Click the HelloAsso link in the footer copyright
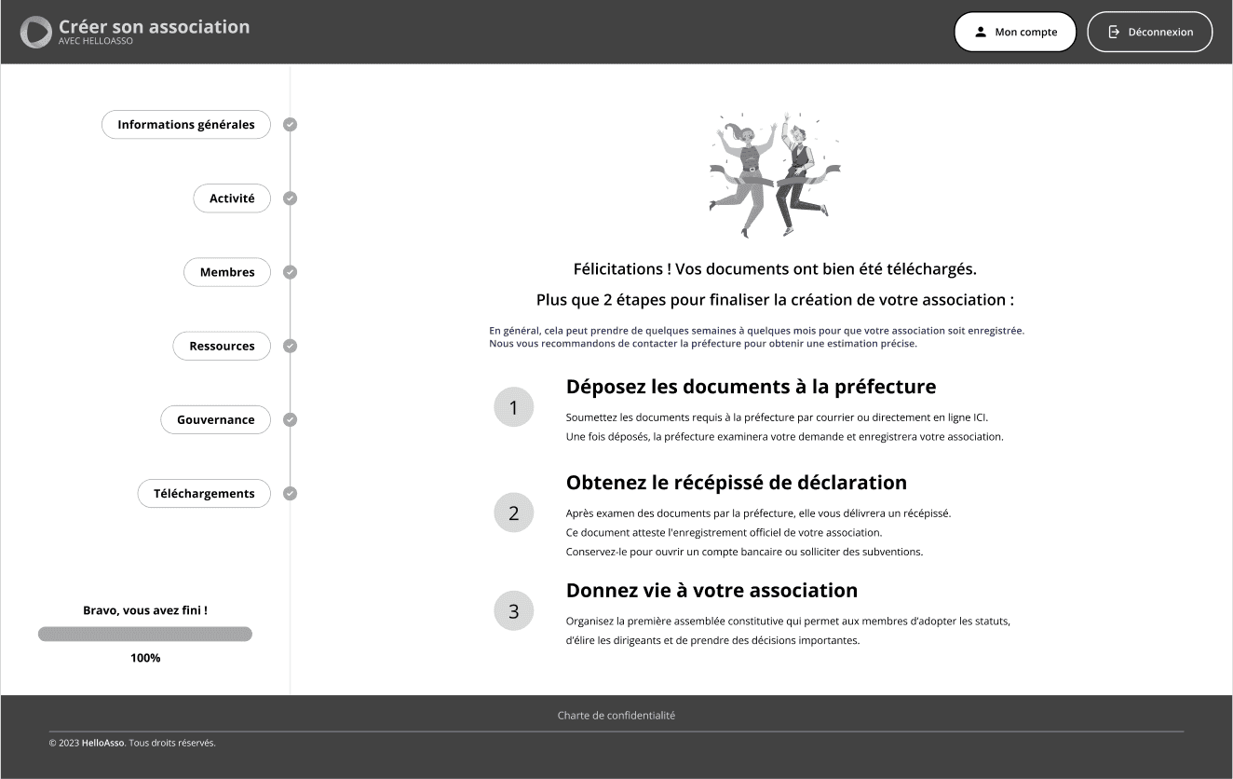Screen dimensions: 1233x779 point(103,743)
